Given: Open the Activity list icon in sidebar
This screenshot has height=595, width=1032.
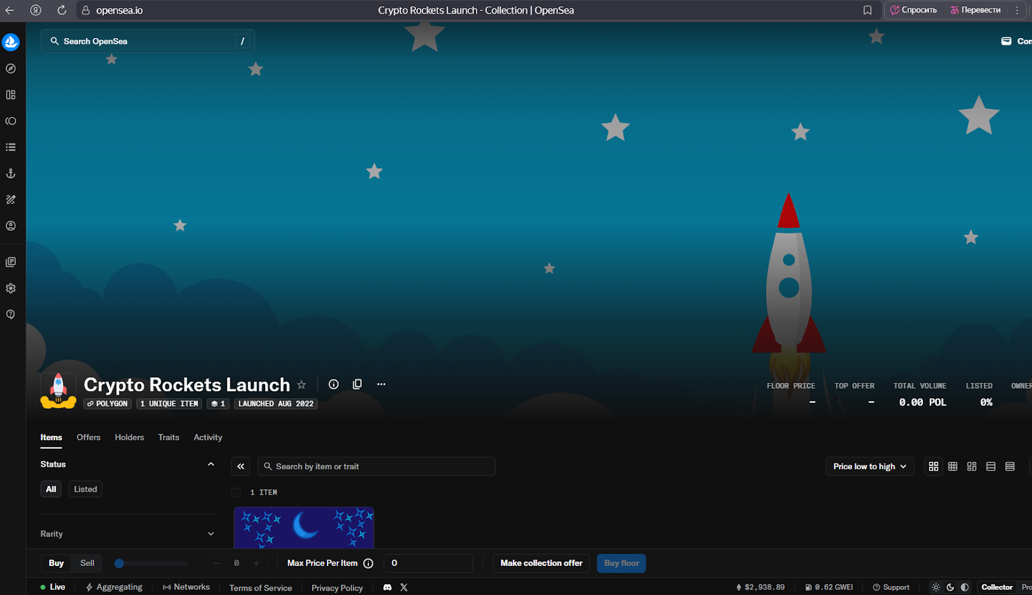Looking at the screenshot, I should [11, 147].
